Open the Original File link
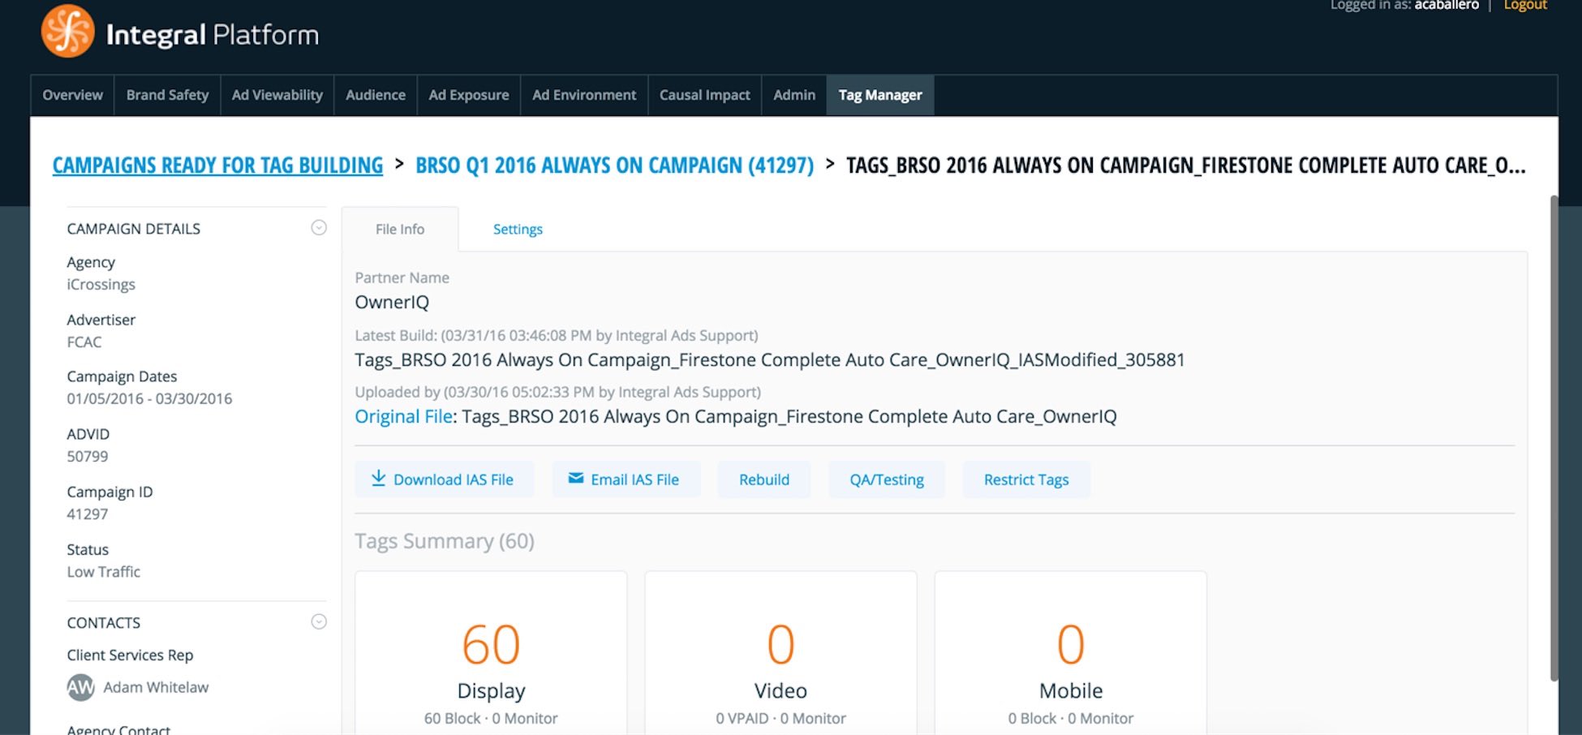 click(403, 416)
